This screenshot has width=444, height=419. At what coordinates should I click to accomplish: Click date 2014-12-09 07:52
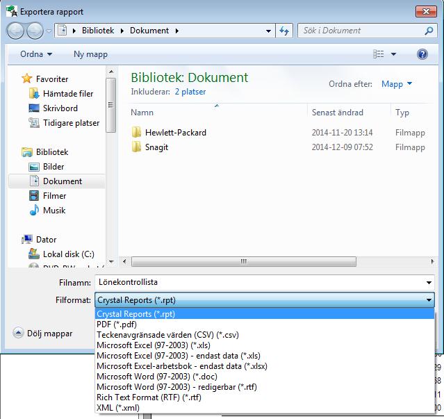(342, 147)
